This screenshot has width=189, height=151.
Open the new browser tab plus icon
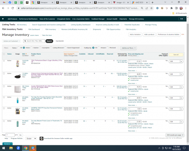click(x=152, y=2)
